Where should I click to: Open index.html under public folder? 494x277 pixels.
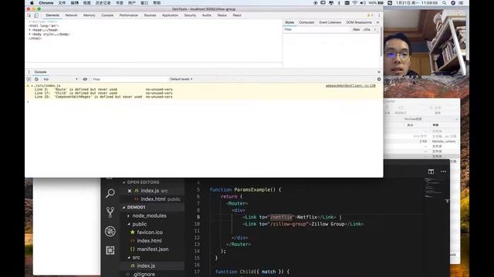click(x=146, y=241)
